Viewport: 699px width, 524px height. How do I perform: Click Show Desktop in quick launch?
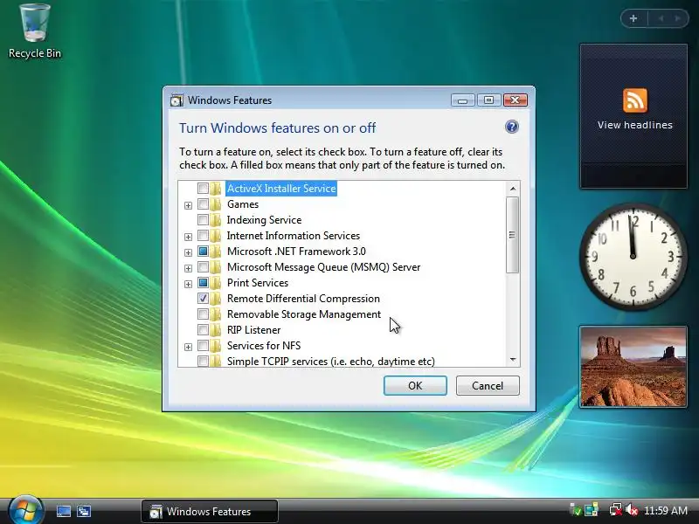[63, 511]
